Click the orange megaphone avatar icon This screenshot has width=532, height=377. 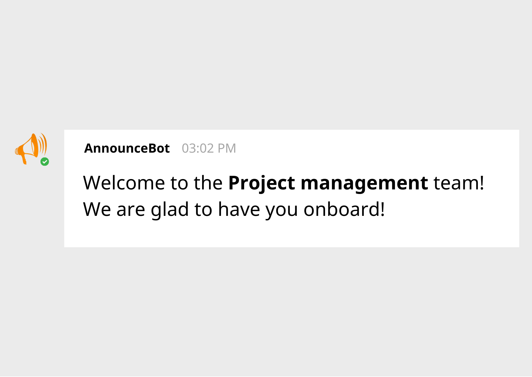pos(31,148)
